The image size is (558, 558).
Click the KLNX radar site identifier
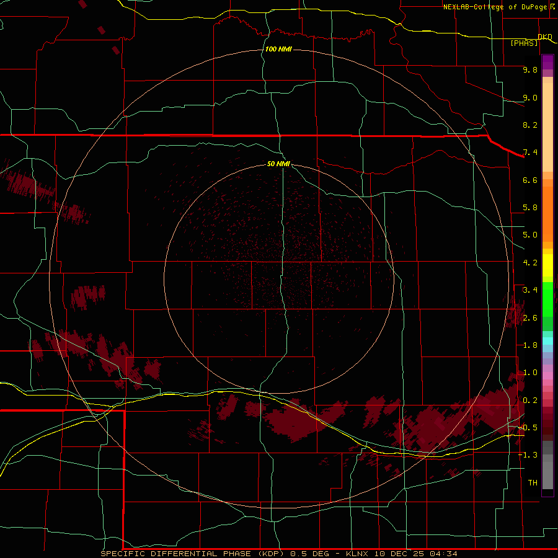pyautogui.click(x=358, y=554)
